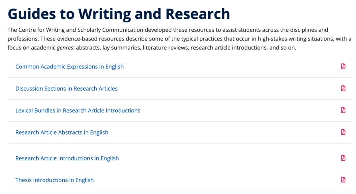Open the Common Academic Expressions in English link

click(70, 67)
